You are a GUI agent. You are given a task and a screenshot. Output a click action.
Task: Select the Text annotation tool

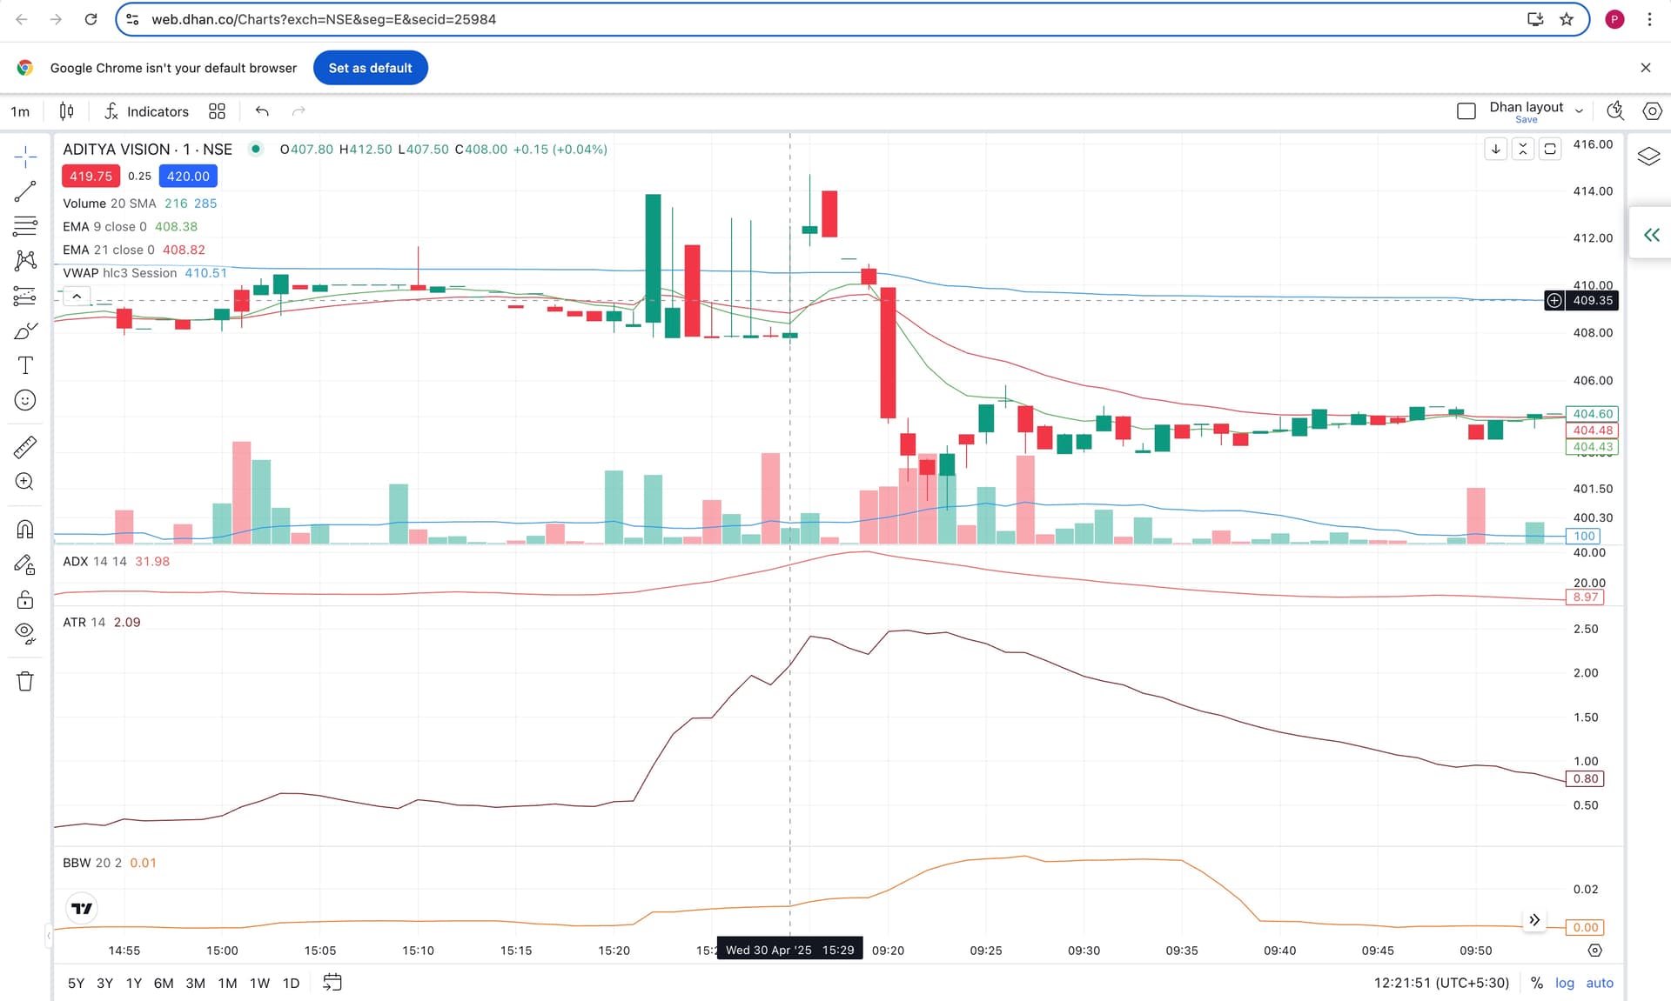point(25,365)
